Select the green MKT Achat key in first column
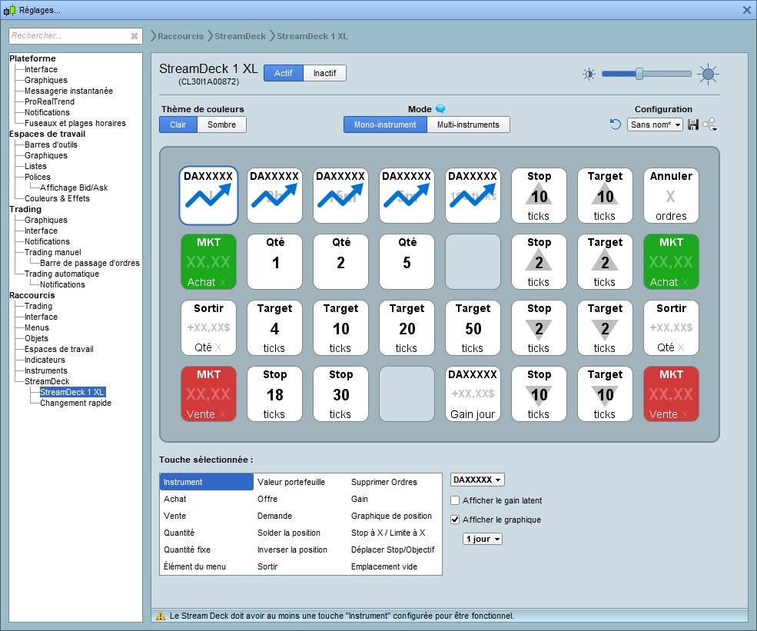This screenshot has width=757, height=631. 208,261
